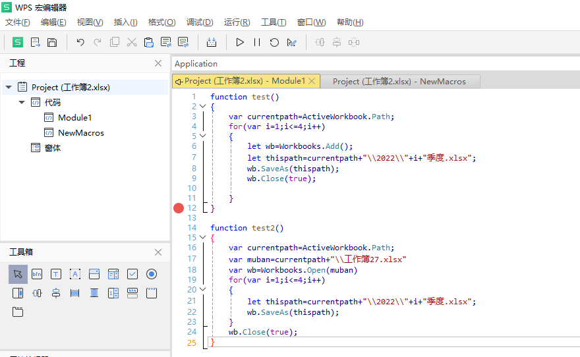Image resolution: width=580 pixels, height=357 pixels.
Task: Collapse the Project (工作簿2.xlsx) tree node
Action: click(x=9, y=88)
